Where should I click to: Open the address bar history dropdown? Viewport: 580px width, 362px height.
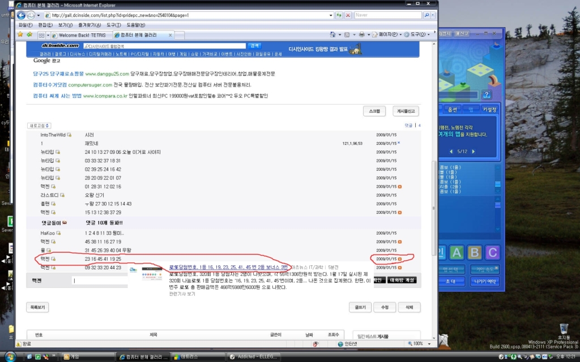[x=331, y=15]
